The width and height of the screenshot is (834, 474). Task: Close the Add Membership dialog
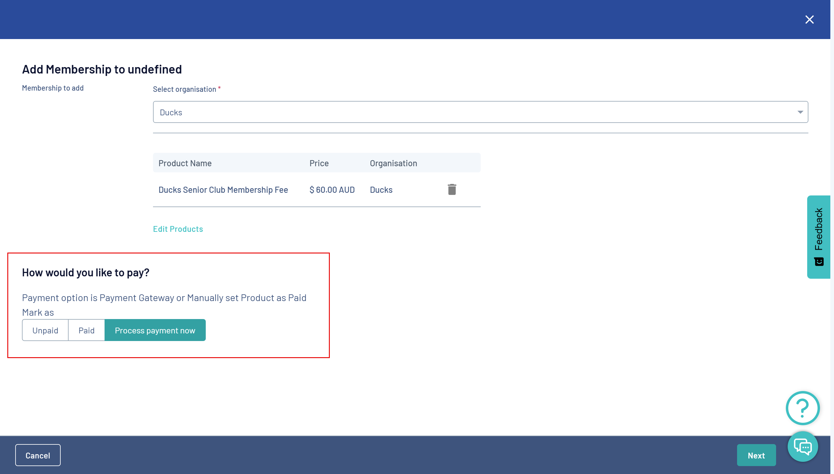[809, 20]
